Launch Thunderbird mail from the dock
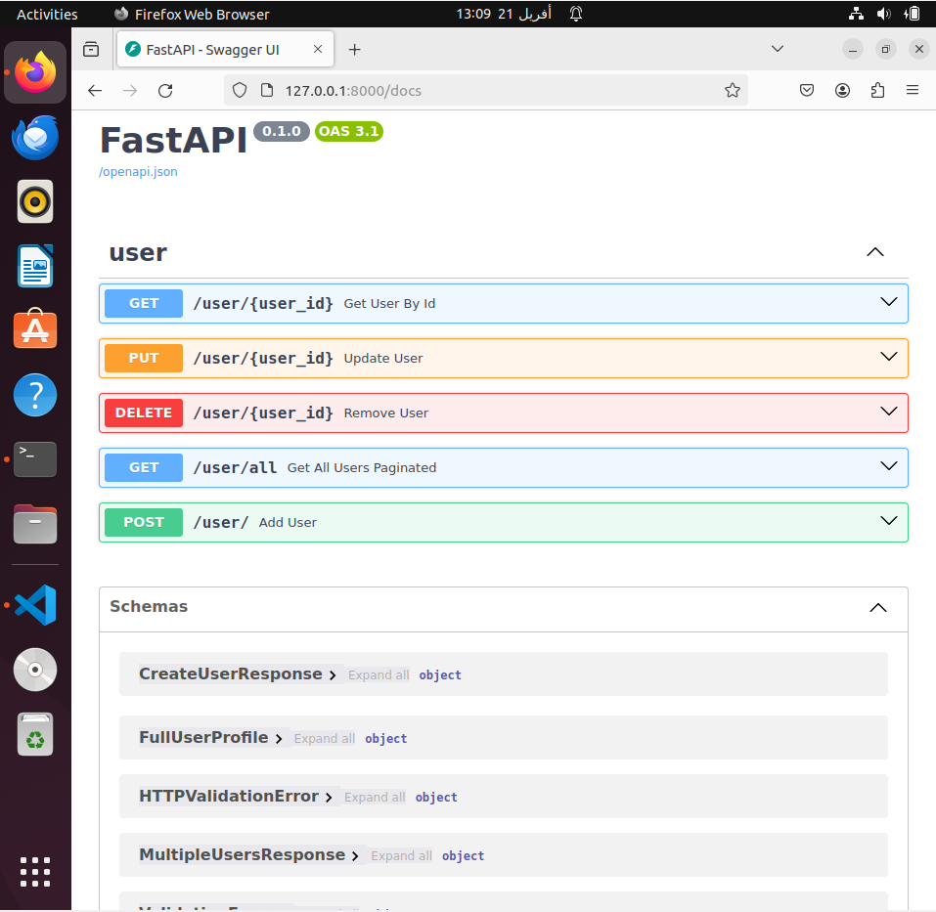The width and height of the screenshot is (936, 912). (35, 137)
